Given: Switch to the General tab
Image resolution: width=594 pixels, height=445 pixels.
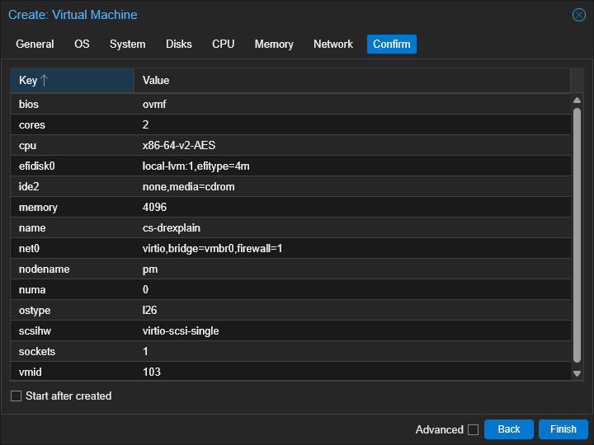Looking at the screenshot, I should click(35, 44).
